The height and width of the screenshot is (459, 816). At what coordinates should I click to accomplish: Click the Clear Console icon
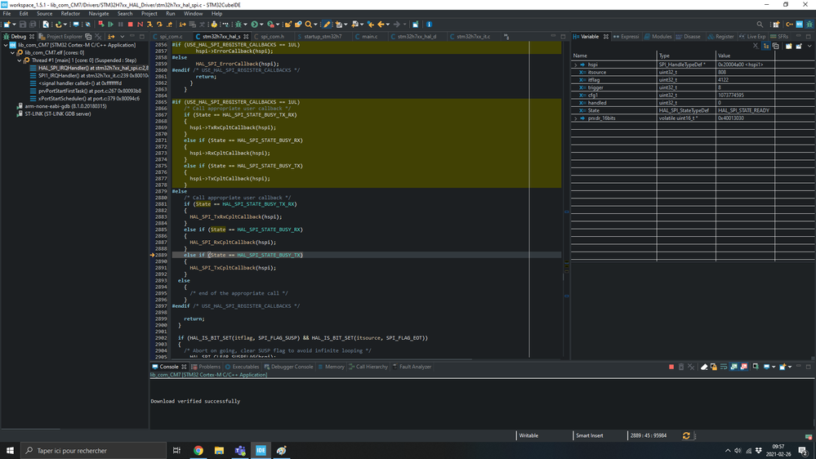(x=704, y=367)
